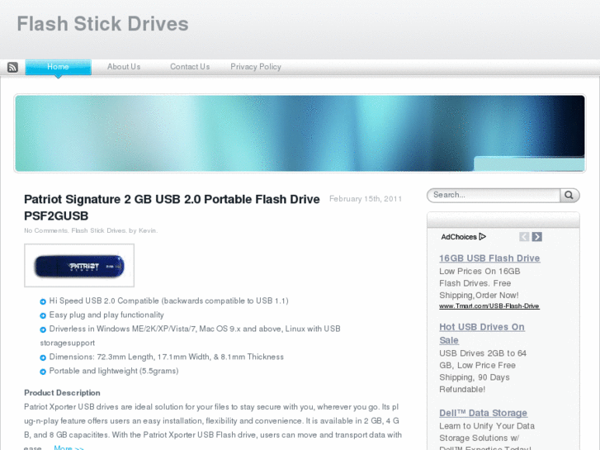The image size is (600, 450).
Task: Click the Patriot flash drive thumbnail
Action: (79, 265)
